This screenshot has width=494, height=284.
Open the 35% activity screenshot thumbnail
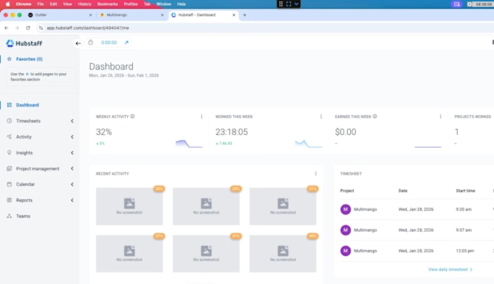pyautogui.click(x=129, y=206)
